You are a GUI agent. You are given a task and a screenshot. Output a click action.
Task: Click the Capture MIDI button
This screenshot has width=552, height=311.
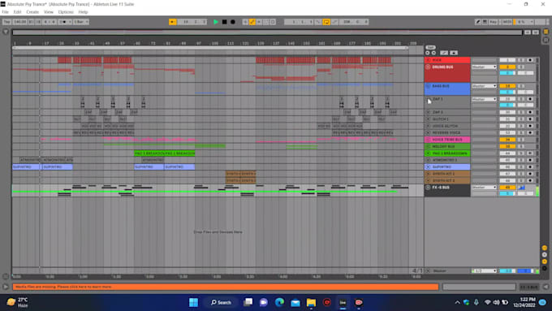(x=265, y=22)
